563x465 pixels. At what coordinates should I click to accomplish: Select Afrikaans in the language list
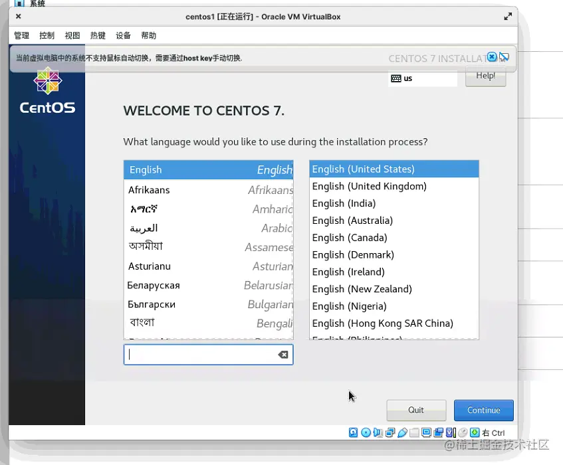coord(208,190)
